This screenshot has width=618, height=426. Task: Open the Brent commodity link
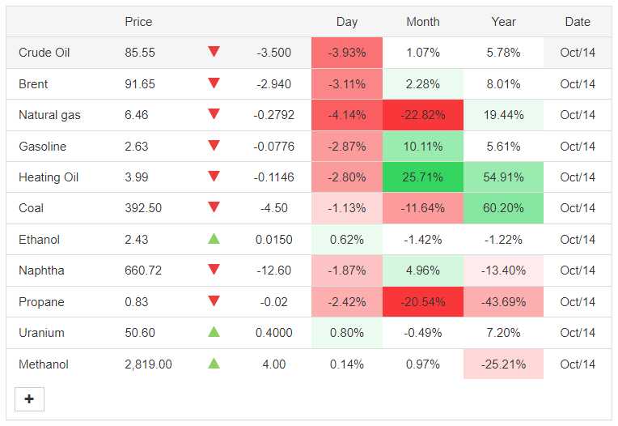pos(33,84)
